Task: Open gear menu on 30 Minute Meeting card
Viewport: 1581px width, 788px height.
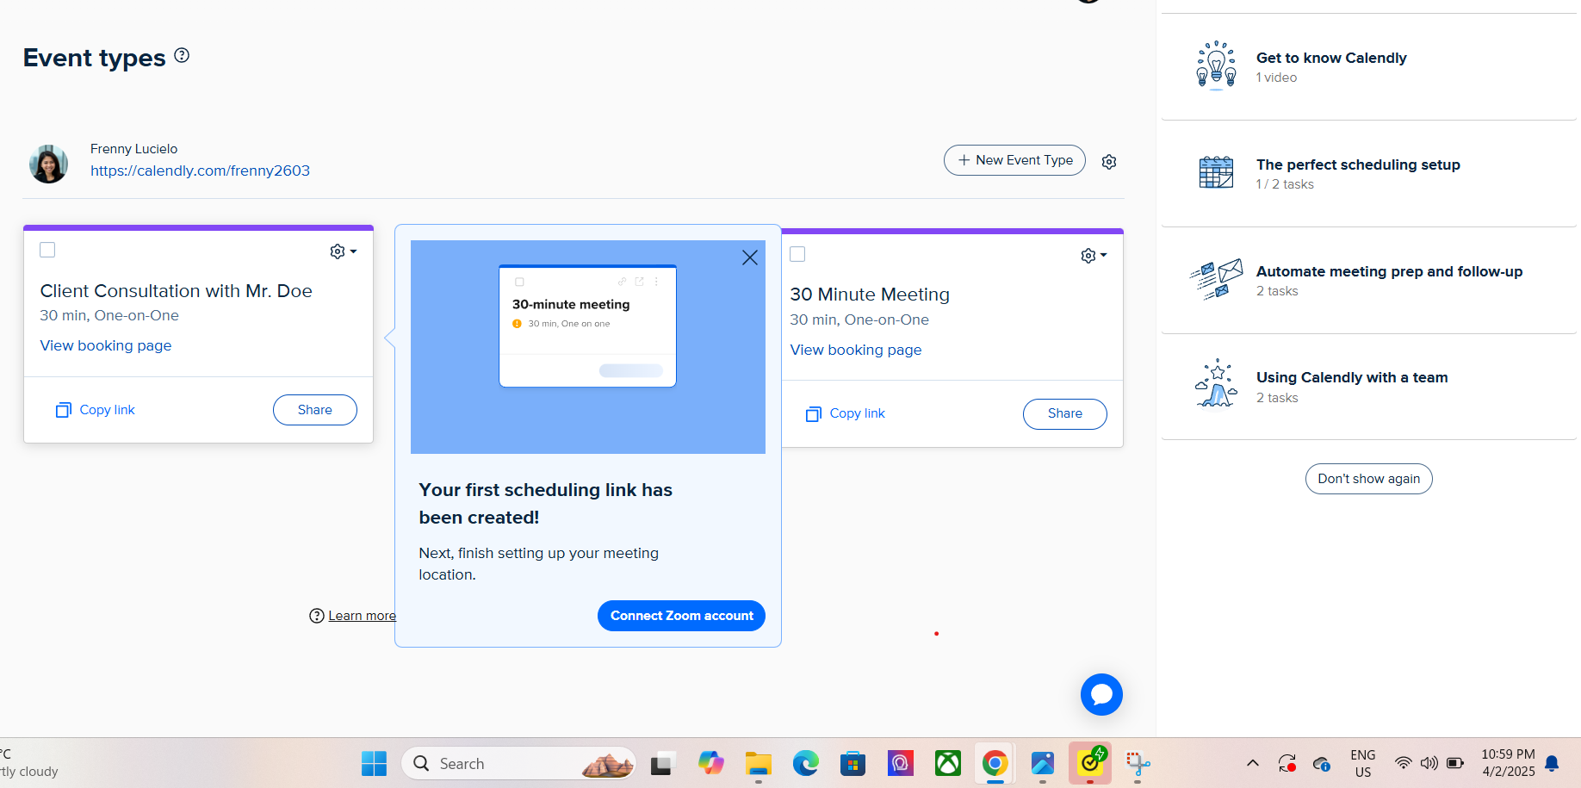Action: pyautogui.click(x=1094, y=256)
